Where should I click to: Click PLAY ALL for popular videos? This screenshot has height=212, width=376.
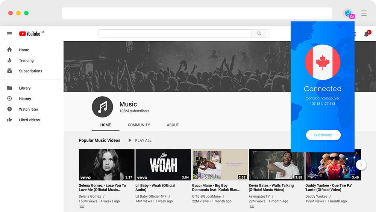(x=140, y=140)
